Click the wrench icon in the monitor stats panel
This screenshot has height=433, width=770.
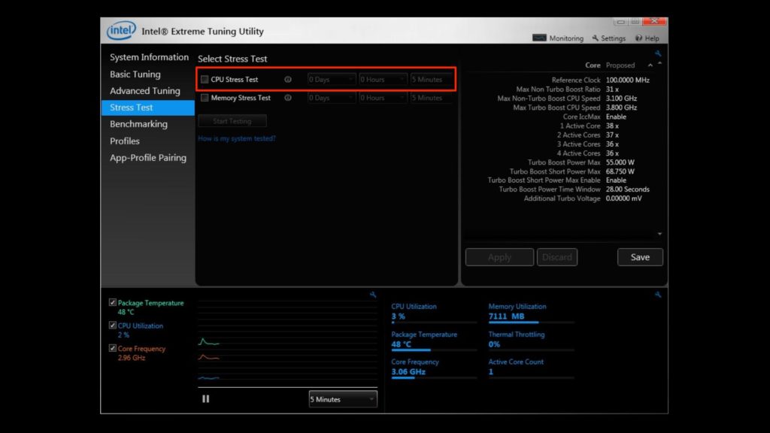[x=657, y=295]
